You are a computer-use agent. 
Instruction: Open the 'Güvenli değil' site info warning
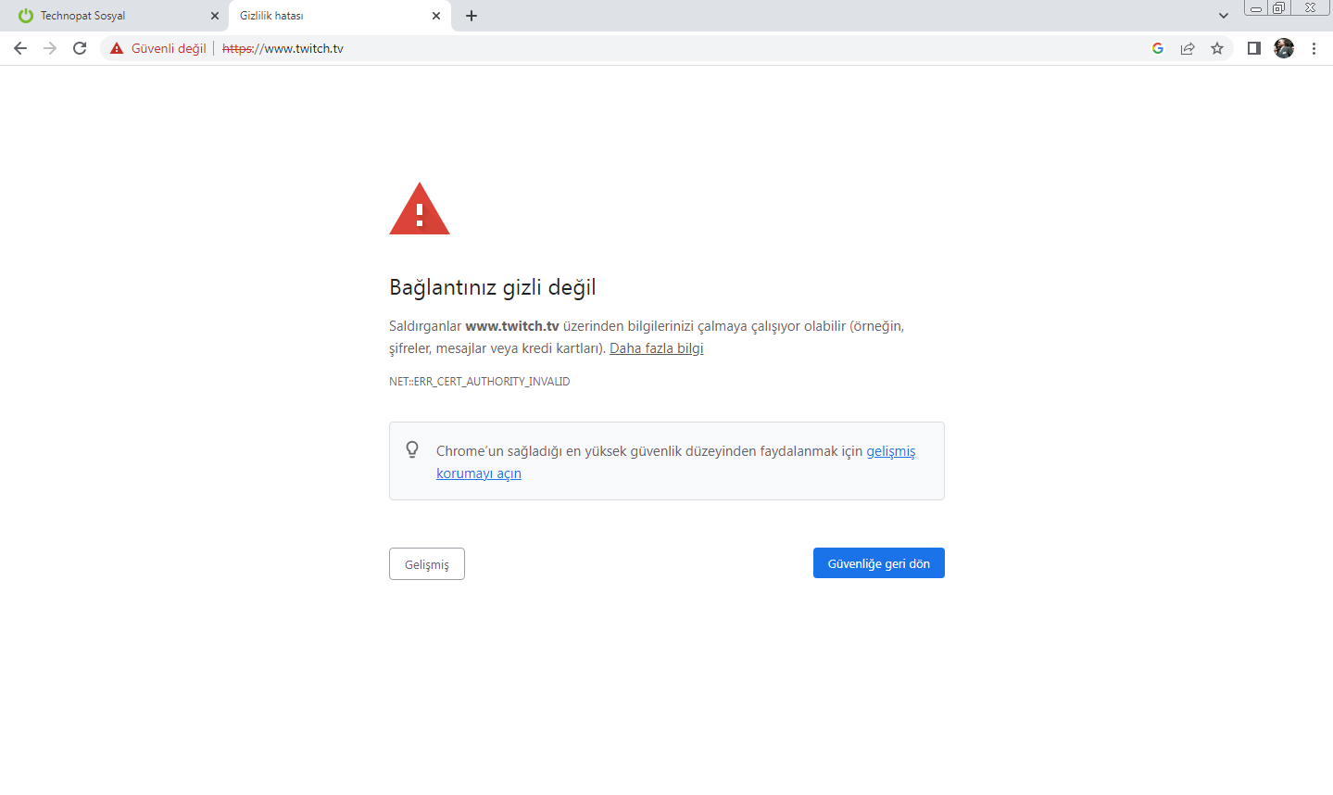(x=158, y=48)
